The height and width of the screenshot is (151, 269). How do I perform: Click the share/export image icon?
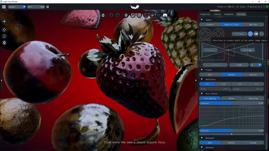(133, 15)
